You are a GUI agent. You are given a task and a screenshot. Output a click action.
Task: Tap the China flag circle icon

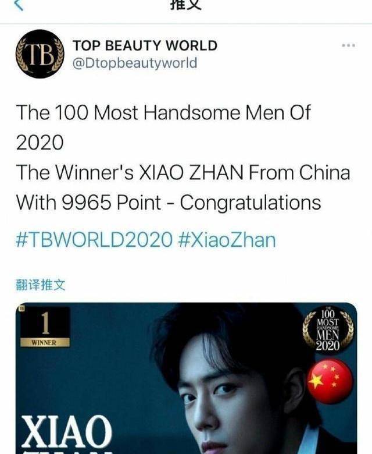[x=330, y=381]
